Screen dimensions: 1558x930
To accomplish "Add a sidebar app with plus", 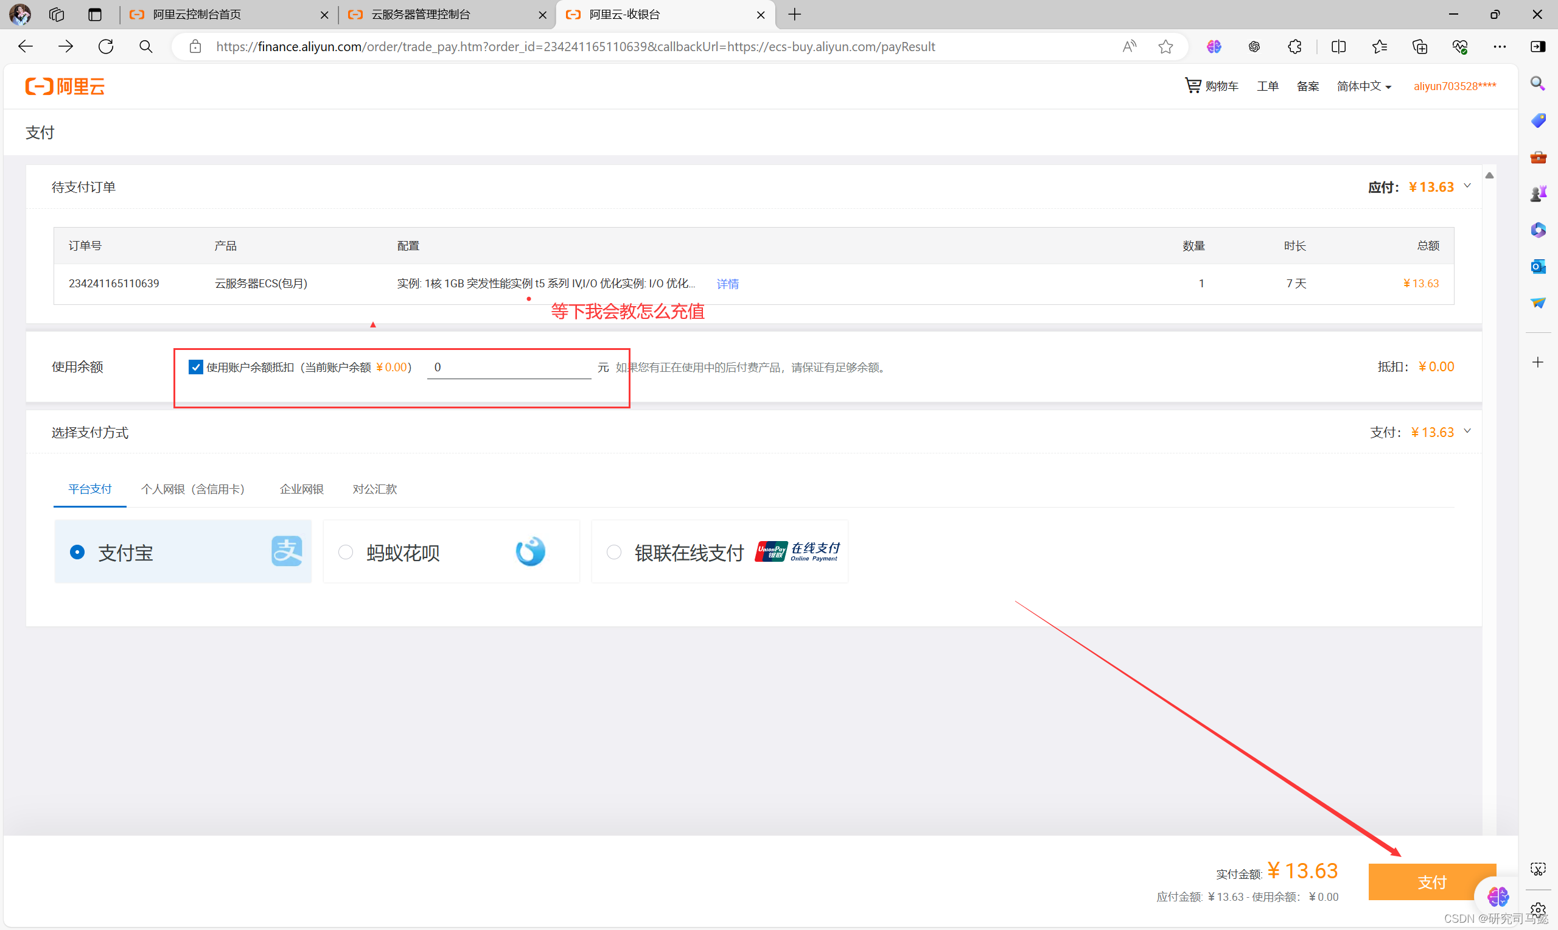I will tap(1538, 362).
